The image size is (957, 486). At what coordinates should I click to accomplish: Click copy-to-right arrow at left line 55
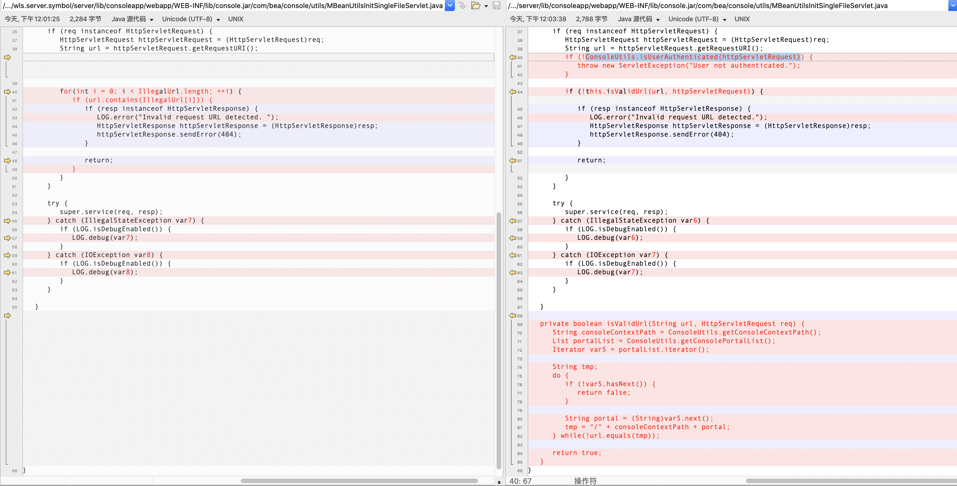pyautogui.click(x=7, y=221)
